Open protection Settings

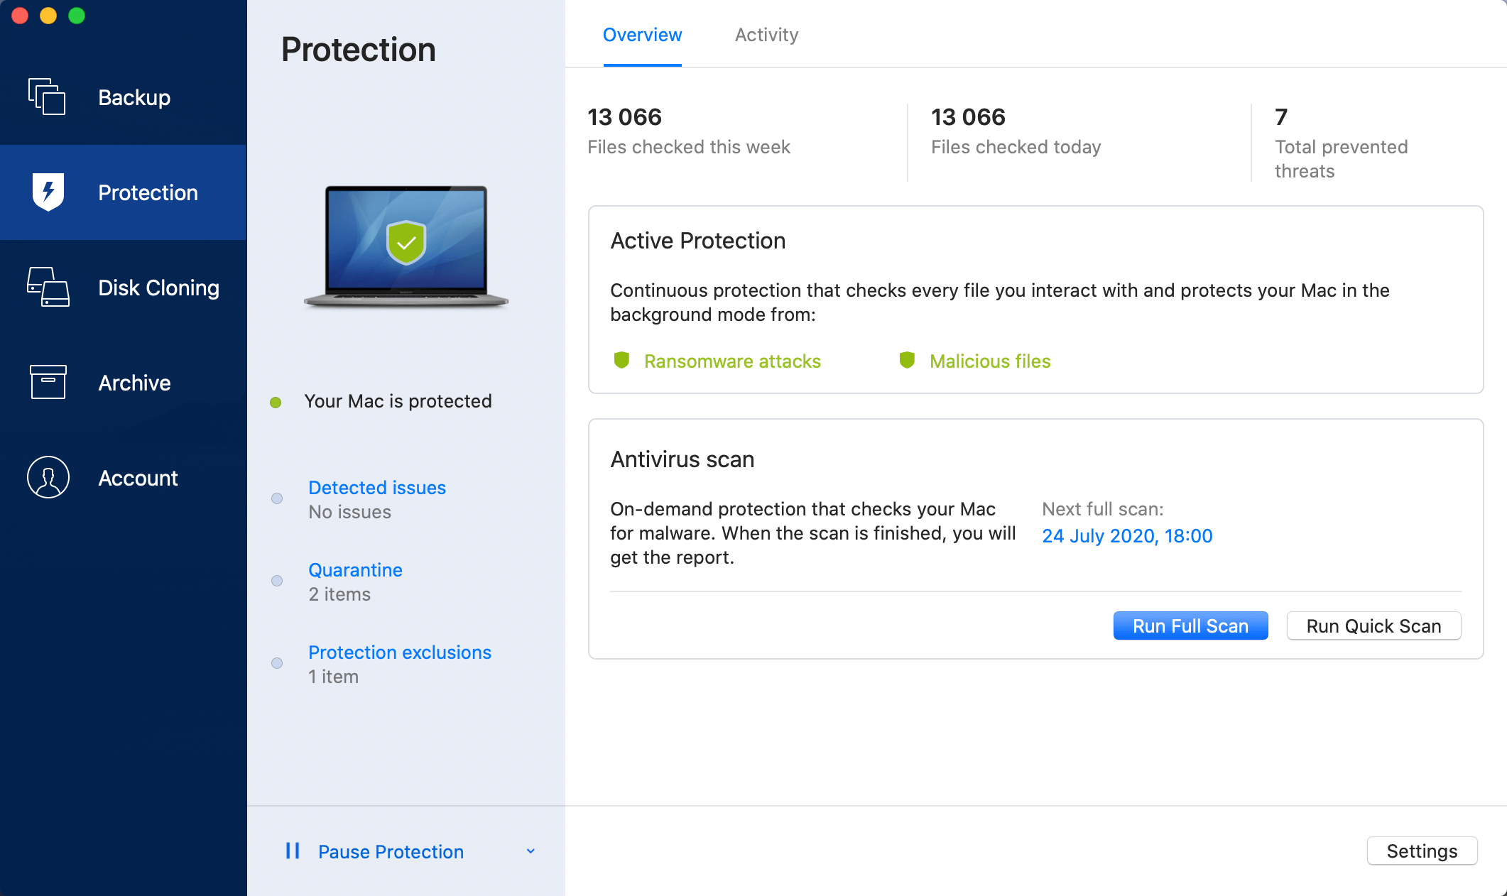[x=1422, y=851]
